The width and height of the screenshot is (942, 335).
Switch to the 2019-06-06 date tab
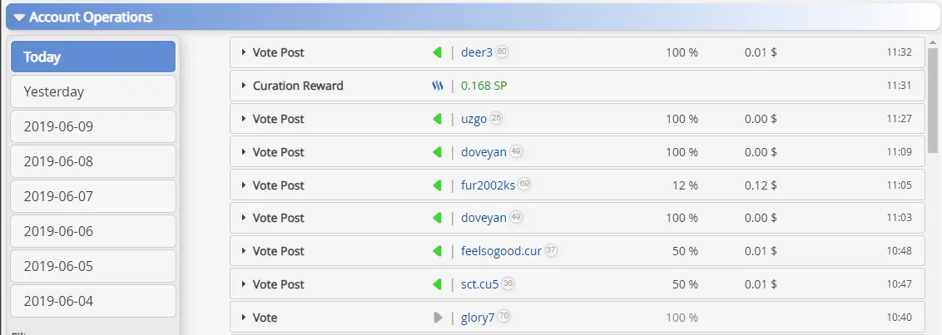(93, 231)
